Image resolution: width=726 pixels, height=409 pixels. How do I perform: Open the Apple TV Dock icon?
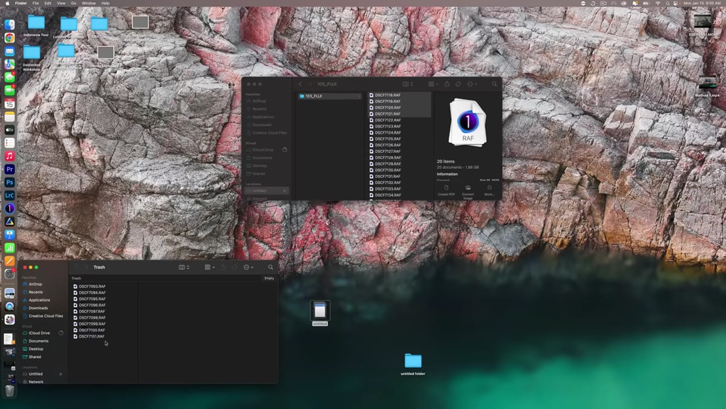pos(10,129)
